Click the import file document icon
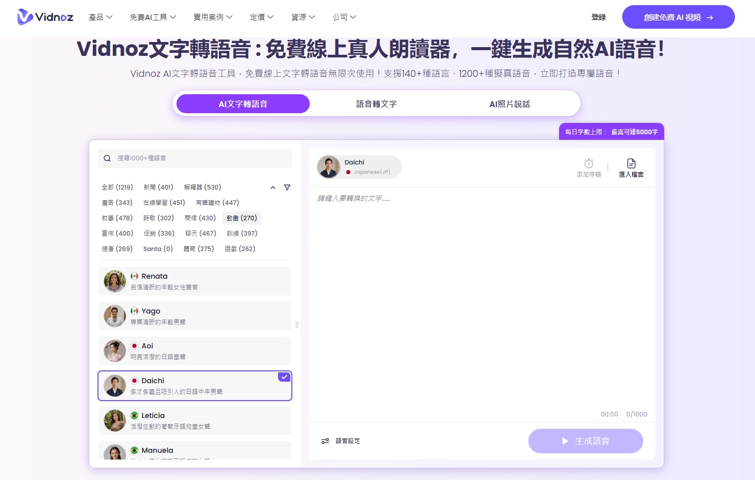755x480 pixels. tap(631, 163)
